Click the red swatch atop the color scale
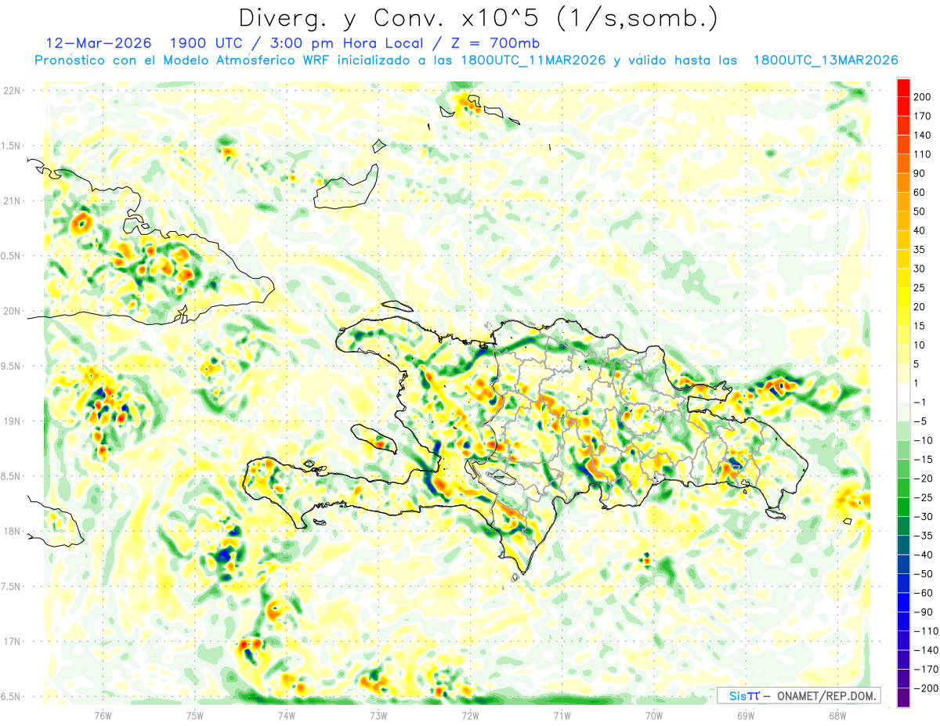The width and height of the screenshot is (940, 726). click(x=903, y=87)
